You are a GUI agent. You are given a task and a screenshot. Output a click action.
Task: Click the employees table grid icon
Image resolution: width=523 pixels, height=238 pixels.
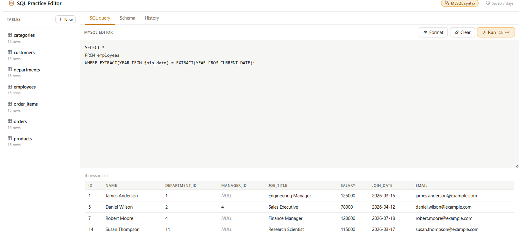pos(10,87)
